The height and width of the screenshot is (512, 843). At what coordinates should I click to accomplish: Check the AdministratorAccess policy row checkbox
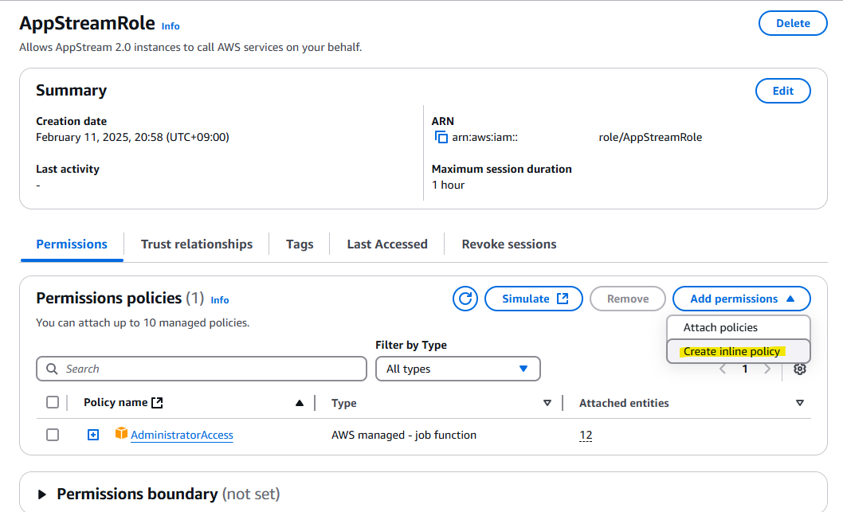click(53, 435)
